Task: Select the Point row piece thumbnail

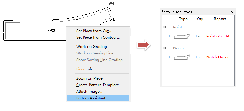Action: (182, 36)
